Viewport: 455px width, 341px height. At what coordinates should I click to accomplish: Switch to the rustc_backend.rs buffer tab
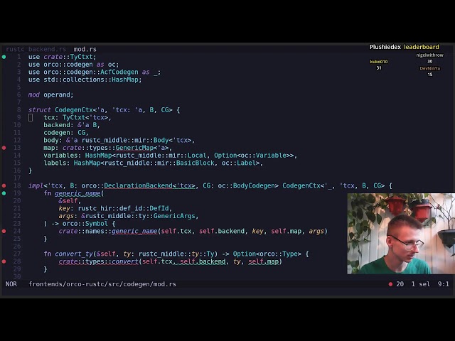tap(36, 49)
